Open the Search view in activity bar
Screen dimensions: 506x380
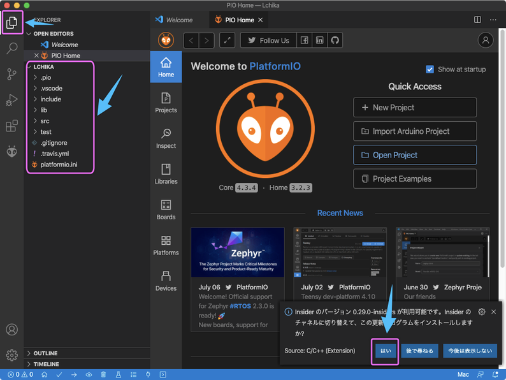pos(11,48)
